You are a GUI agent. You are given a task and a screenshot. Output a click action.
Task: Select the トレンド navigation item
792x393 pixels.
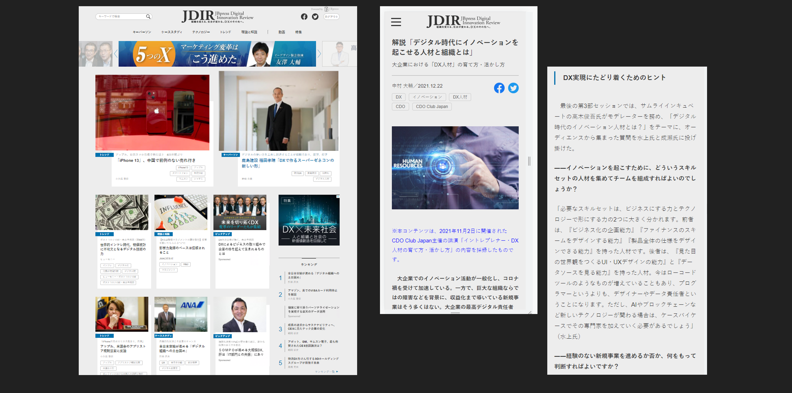click(225, 32)
